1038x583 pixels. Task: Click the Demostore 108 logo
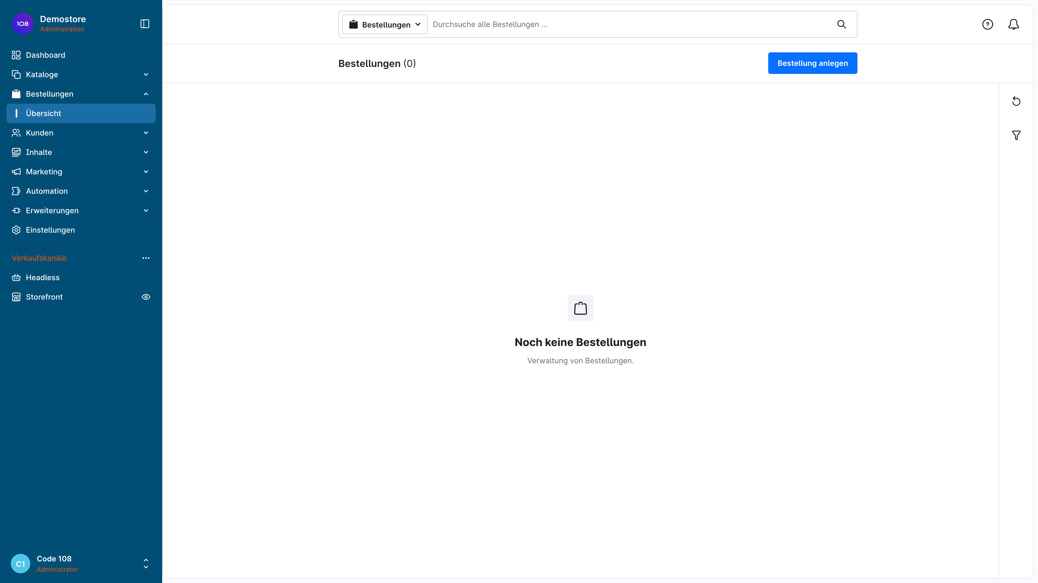(22, 24)
